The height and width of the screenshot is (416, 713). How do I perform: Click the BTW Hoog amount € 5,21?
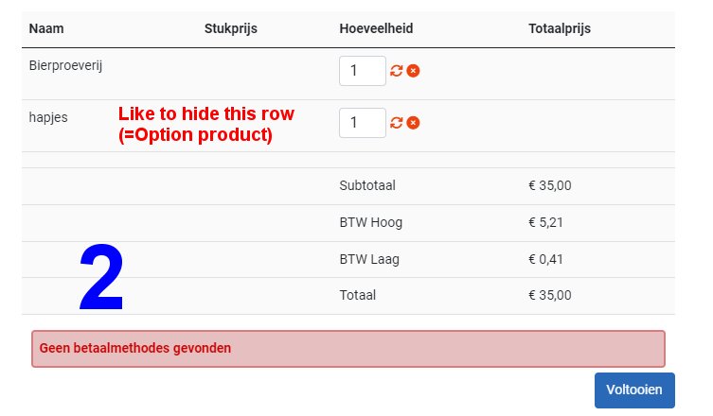pos(549,222)
